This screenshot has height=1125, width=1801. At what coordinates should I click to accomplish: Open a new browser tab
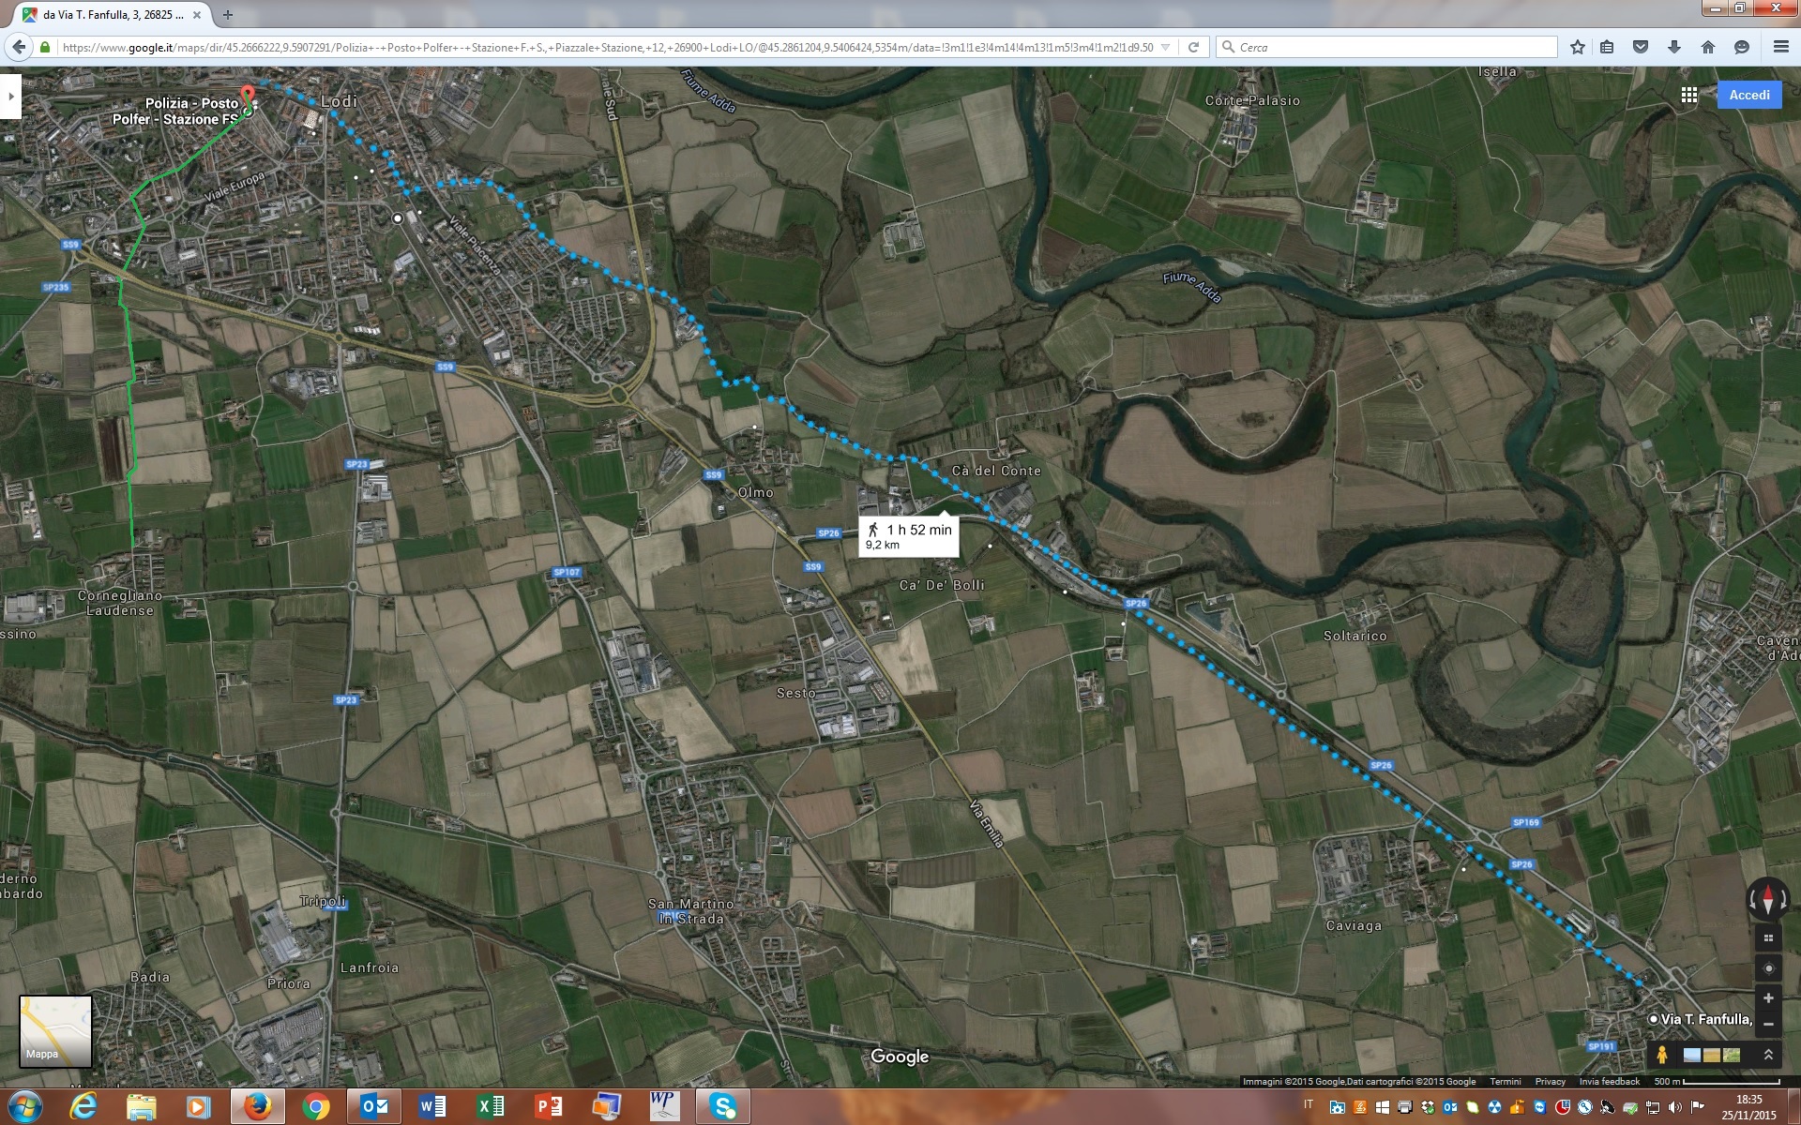pos(228,15)
